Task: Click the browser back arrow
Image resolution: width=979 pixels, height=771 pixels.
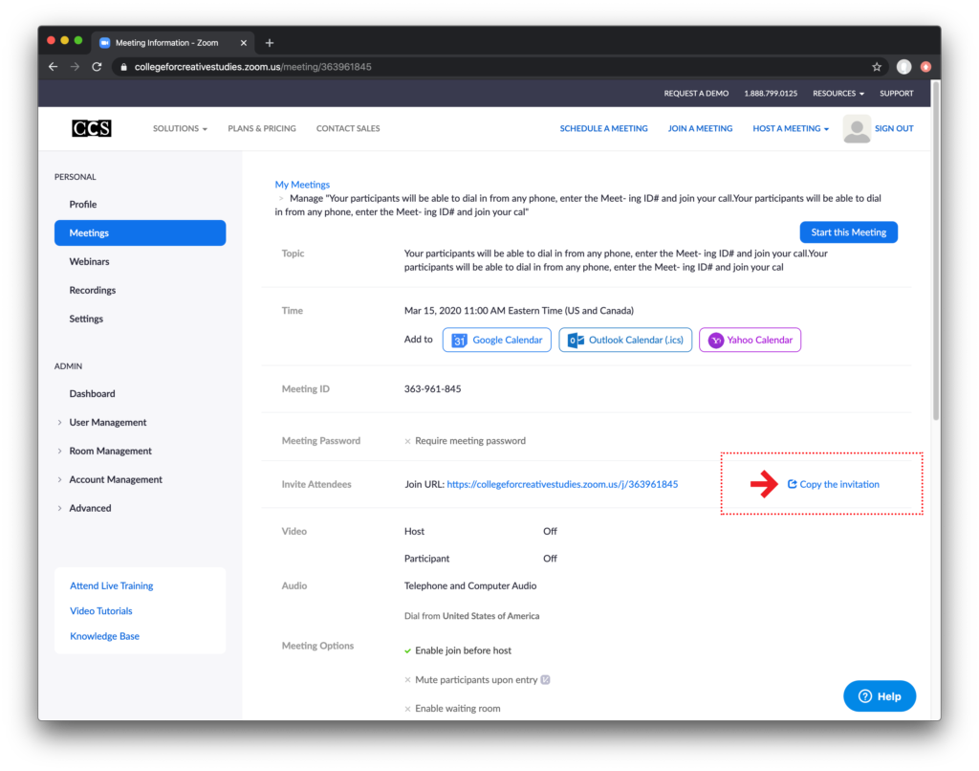Action: (54, 67)
